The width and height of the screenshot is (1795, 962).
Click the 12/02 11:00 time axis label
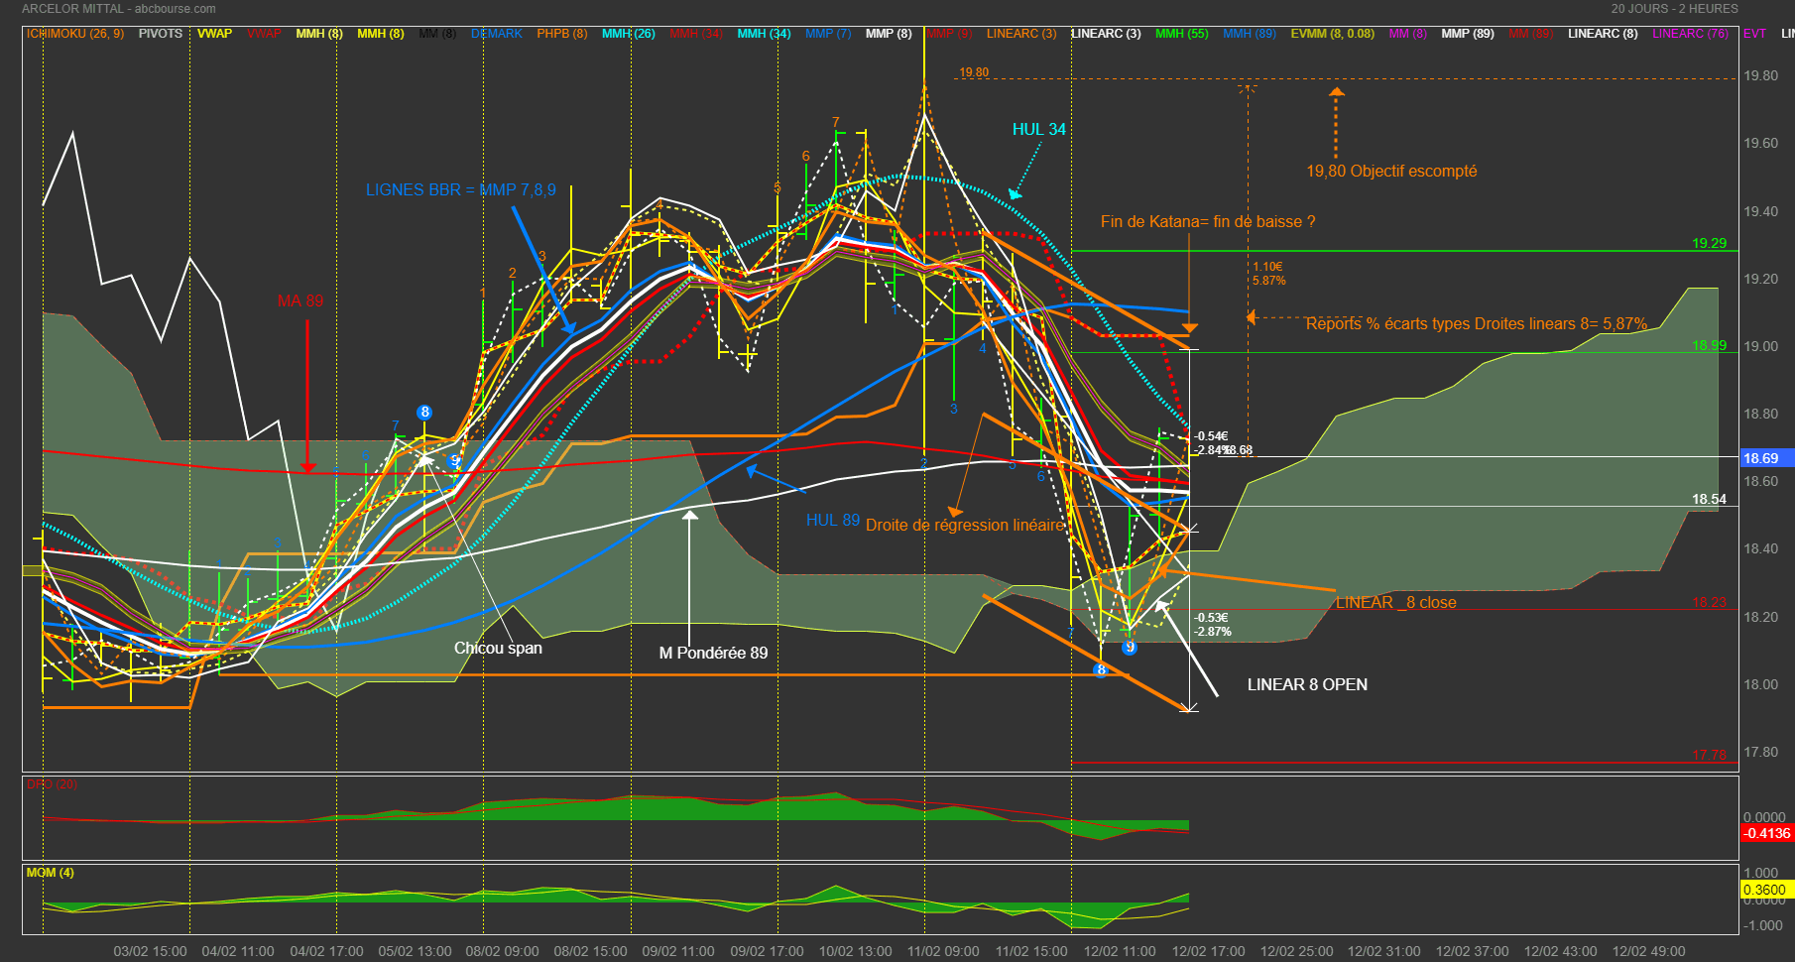point(1119,951)
